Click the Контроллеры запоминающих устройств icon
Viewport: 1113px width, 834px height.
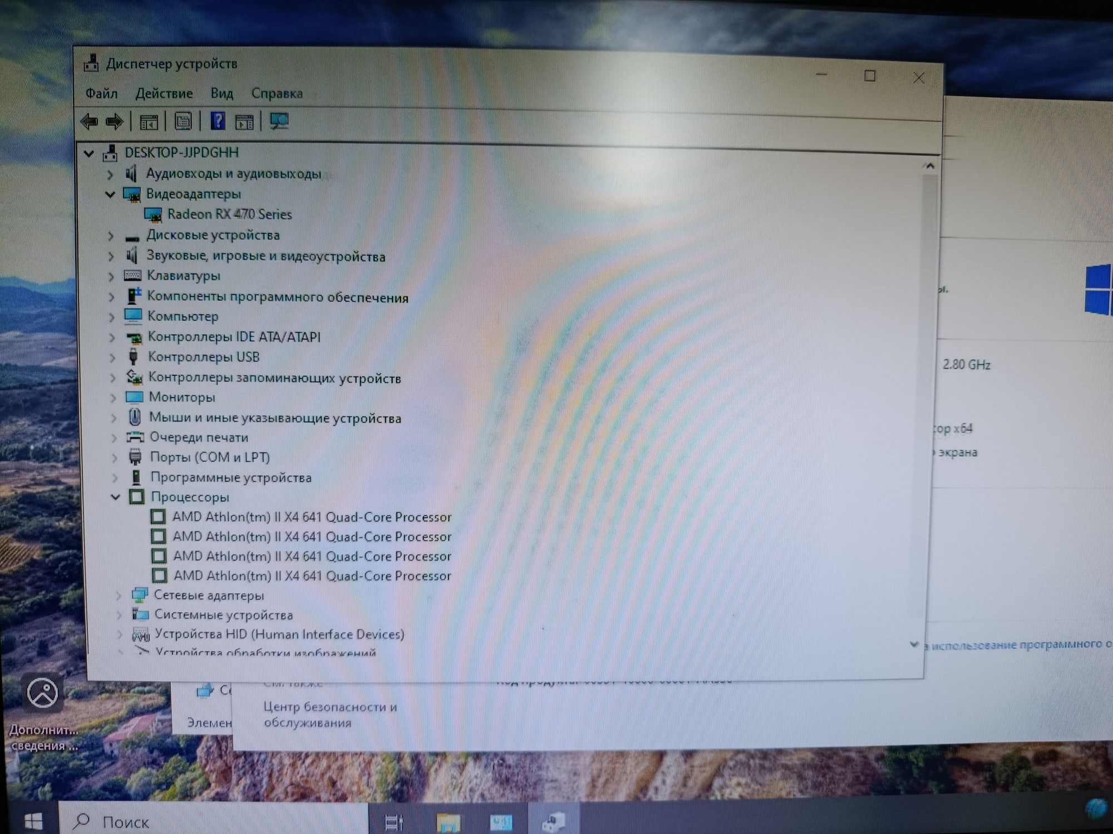point(134,378)
